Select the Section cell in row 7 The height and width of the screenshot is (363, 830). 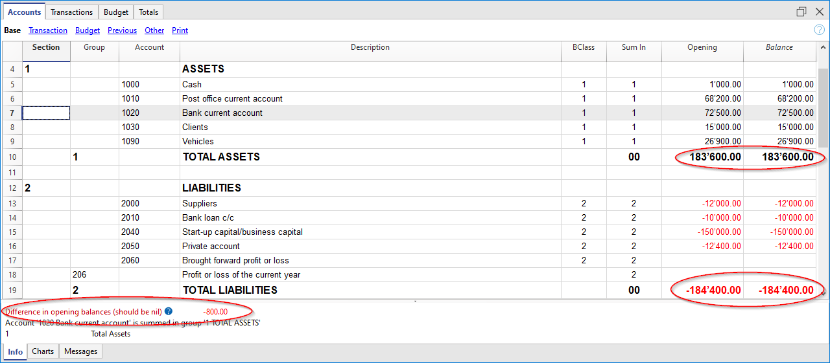(x=46, y=113)
